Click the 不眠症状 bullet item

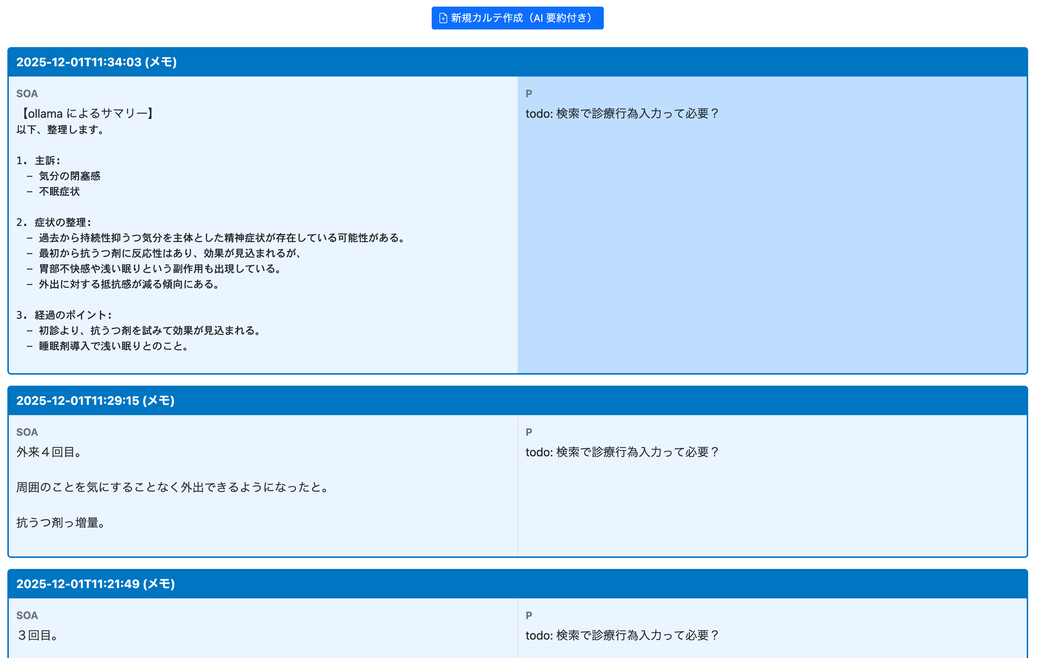59,191
